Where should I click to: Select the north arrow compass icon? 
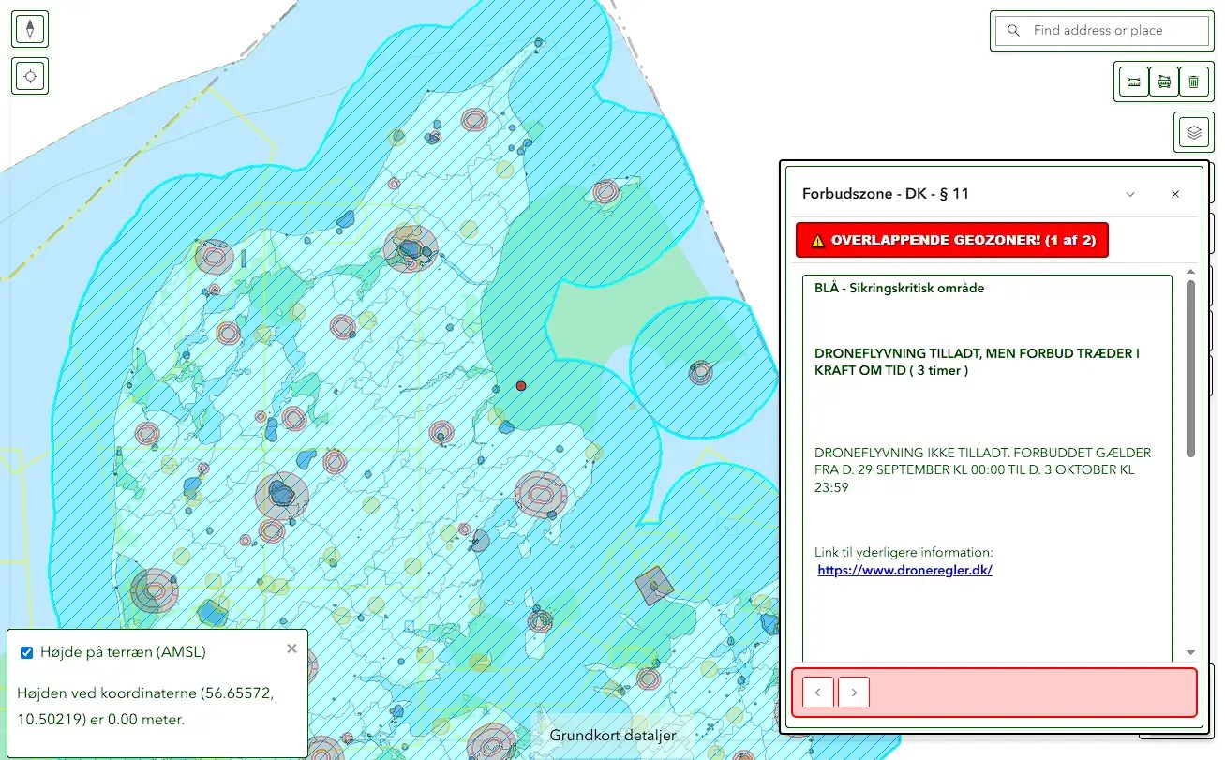29,29
